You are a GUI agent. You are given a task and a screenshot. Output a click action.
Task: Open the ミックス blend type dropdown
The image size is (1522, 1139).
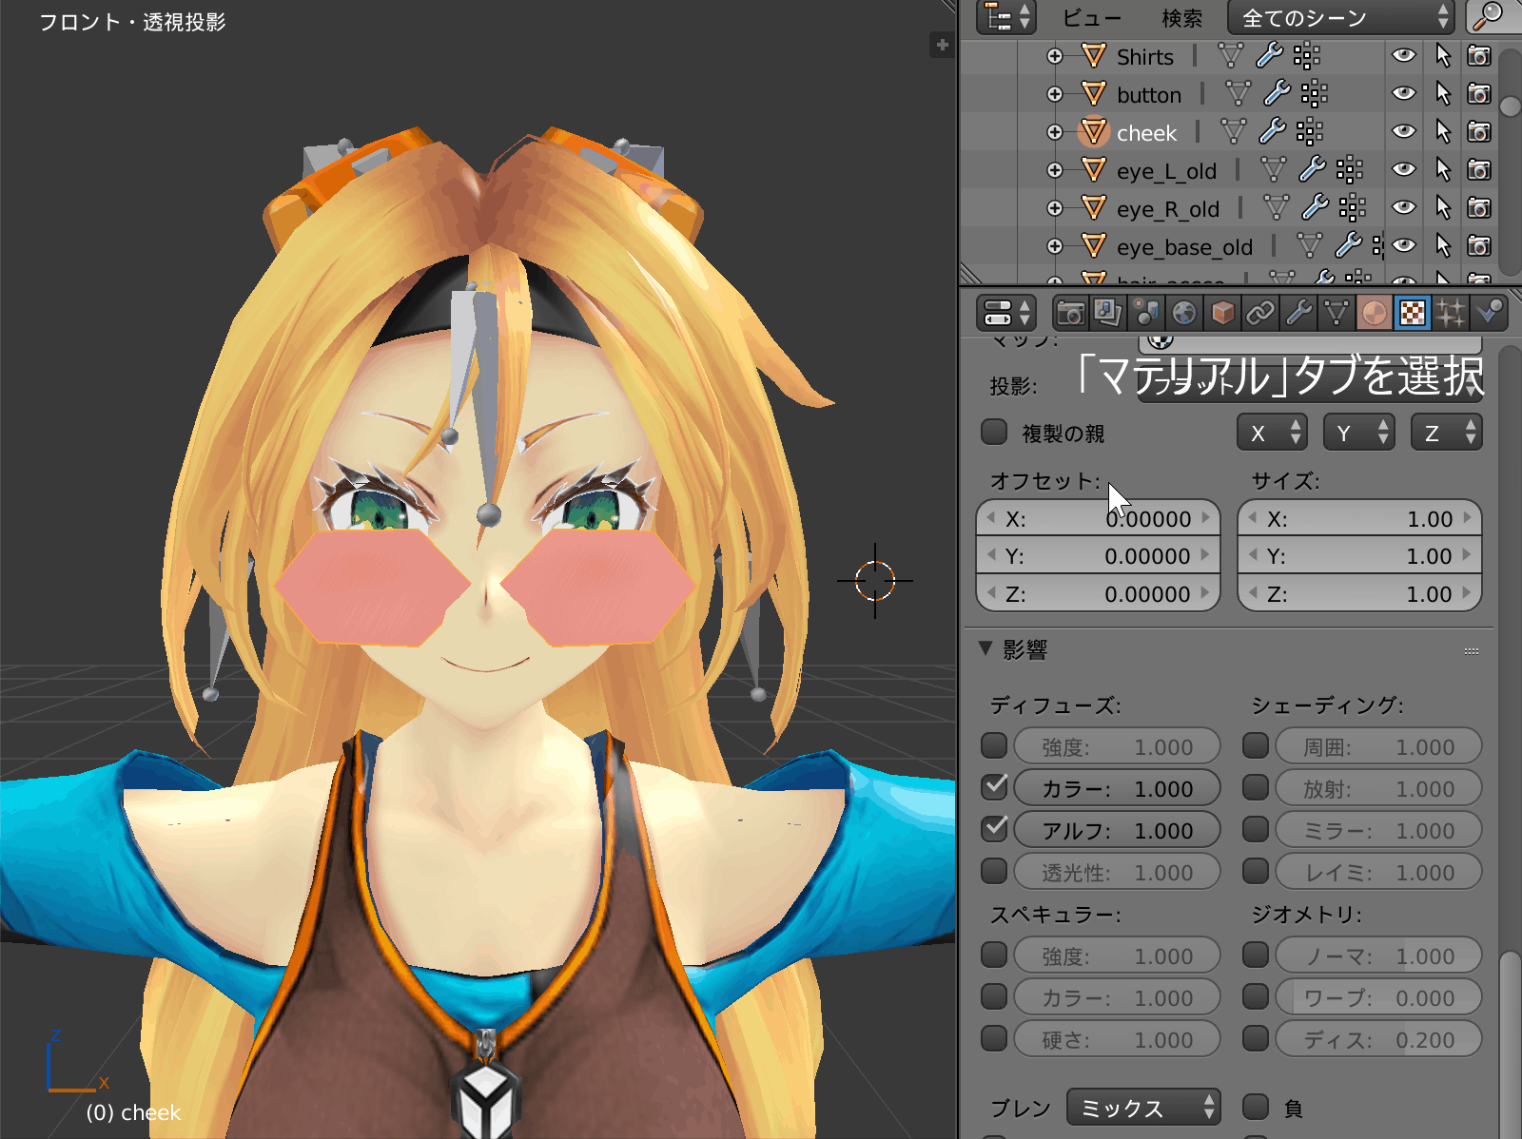pyautogui.click(x=1143, y=1108)
